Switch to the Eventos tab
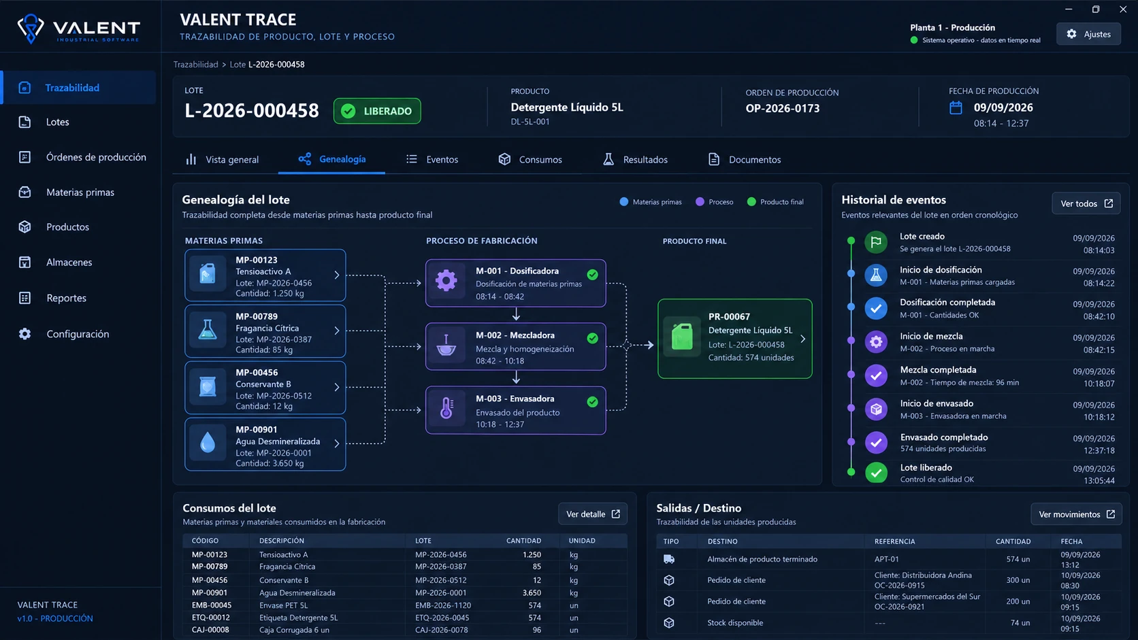 (432, 160)
